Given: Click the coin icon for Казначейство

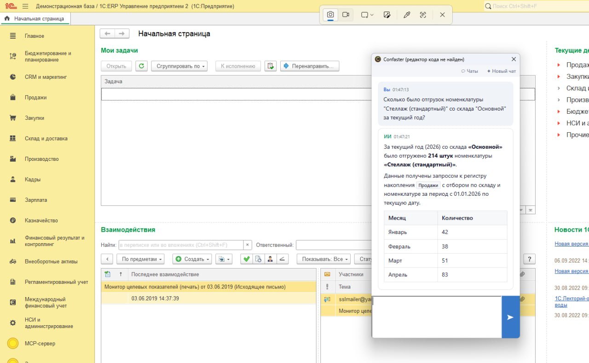Looking at the screenshot, I should (x=13, y=221).
